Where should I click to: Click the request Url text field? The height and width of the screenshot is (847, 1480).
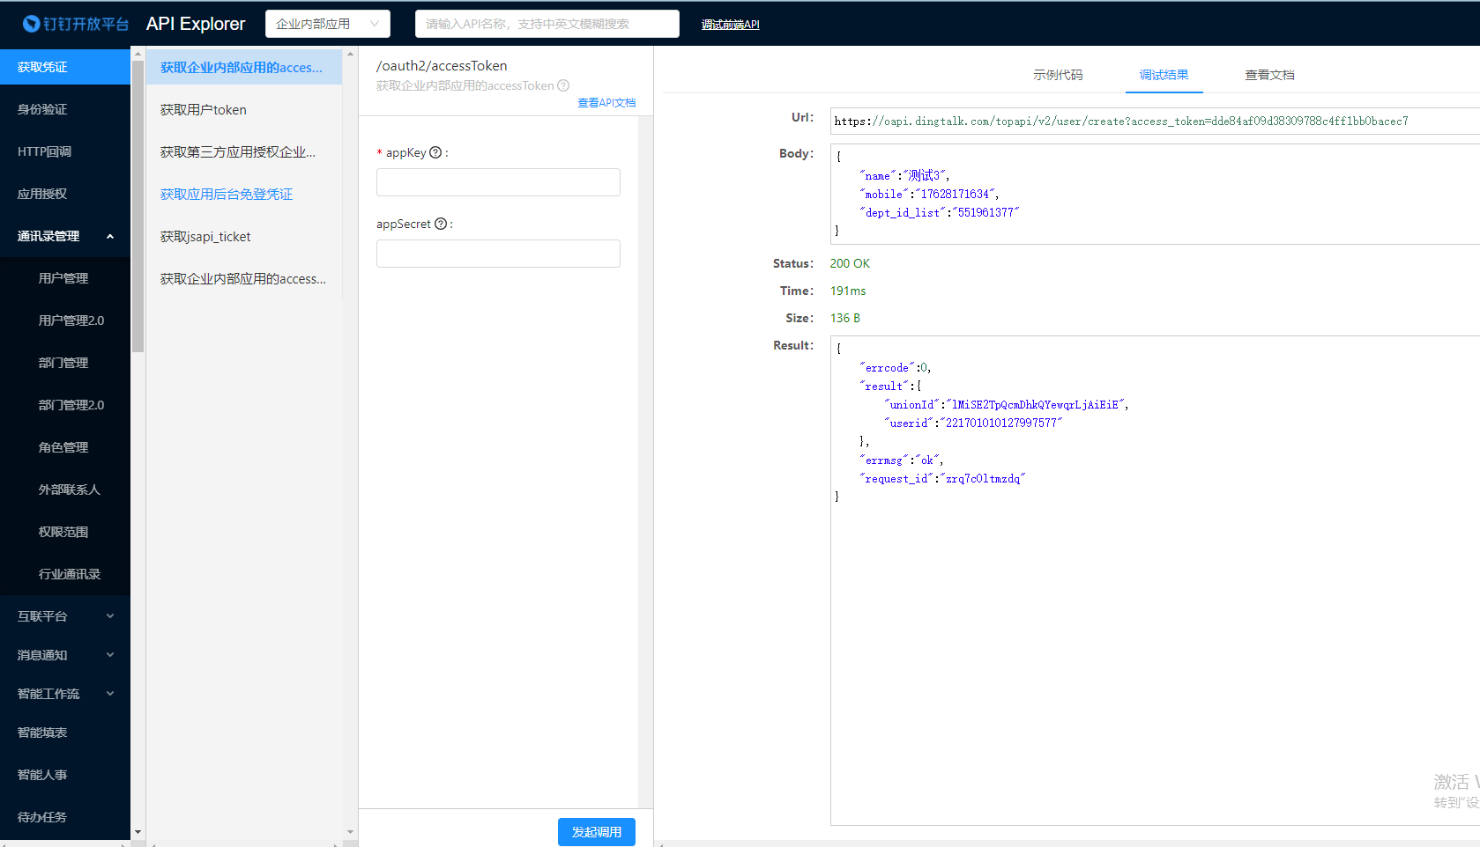[x=1155, y=122]
